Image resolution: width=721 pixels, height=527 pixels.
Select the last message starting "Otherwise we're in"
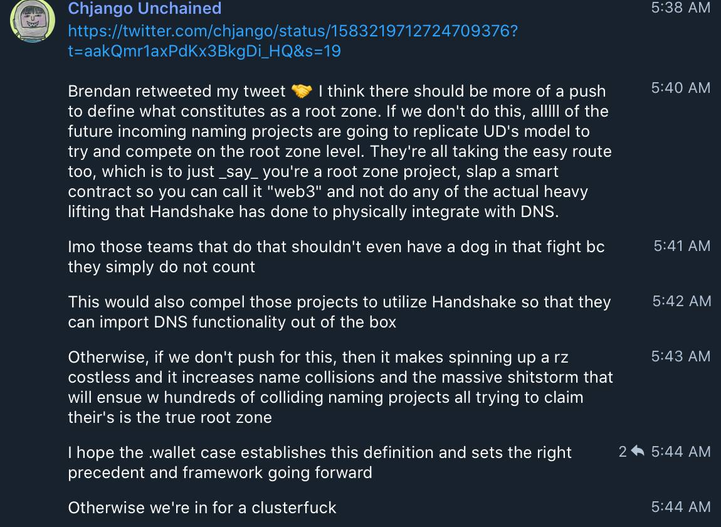pos(202,508)
